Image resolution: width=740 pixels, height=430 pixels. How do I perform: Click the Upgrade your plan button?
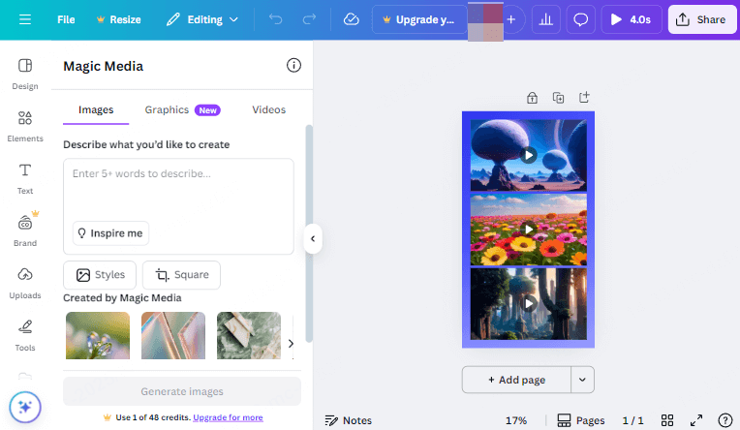pyautogui.click(x=419, y=19)
